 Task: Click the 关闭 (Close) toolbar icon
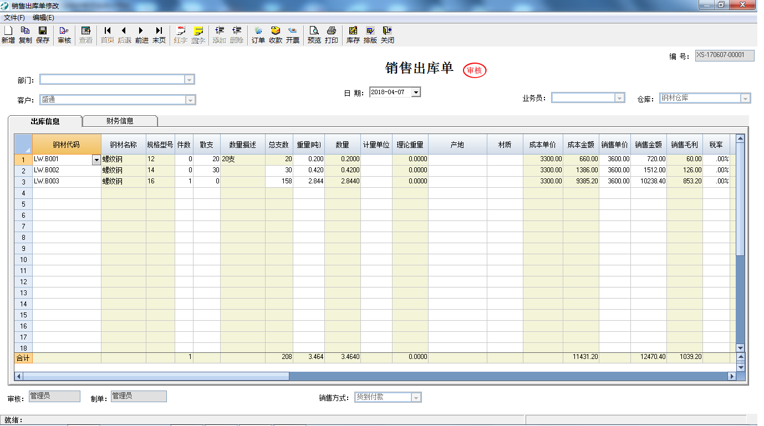tap(388, 35)
